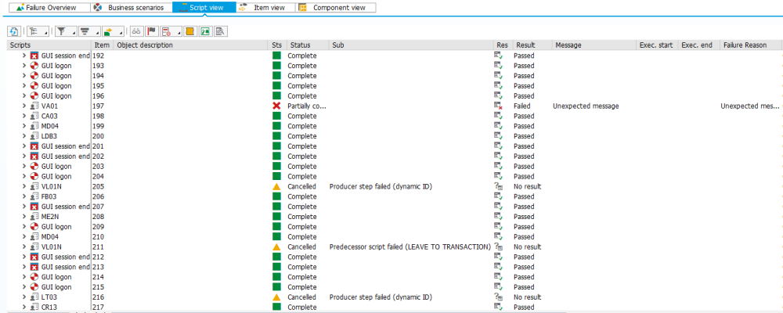Select the MD04 script with item 210

(49, 236)
